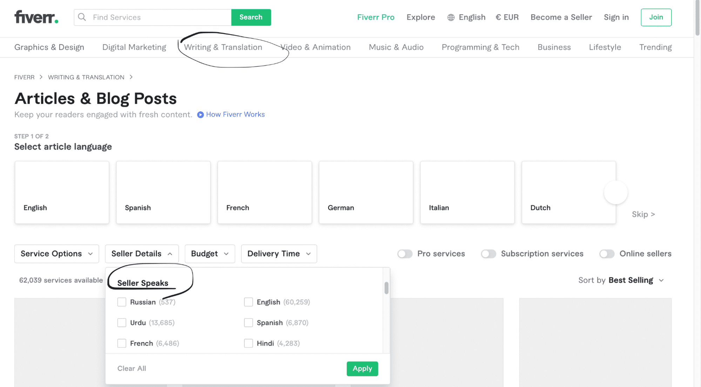
Task: Click Sign in
Action: coord(616,17)
